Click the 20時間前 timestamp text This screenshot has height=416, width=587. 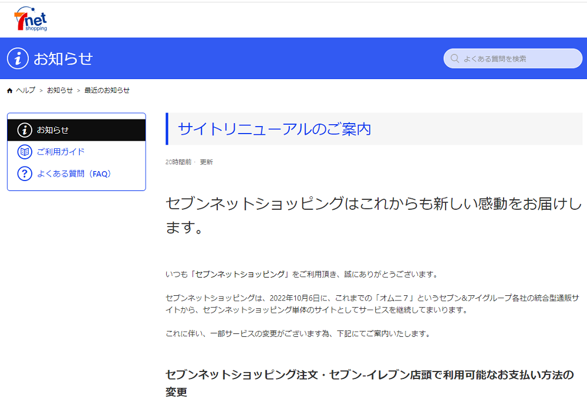178,162
